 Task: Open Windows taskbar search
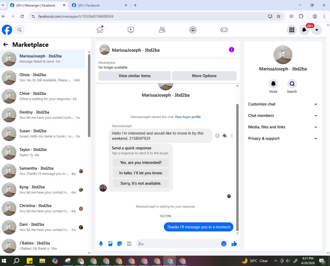coord(16,261)
